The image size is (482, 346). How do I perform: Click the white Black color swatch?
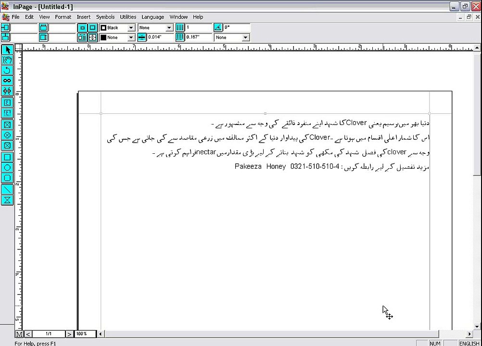point(103,27)
